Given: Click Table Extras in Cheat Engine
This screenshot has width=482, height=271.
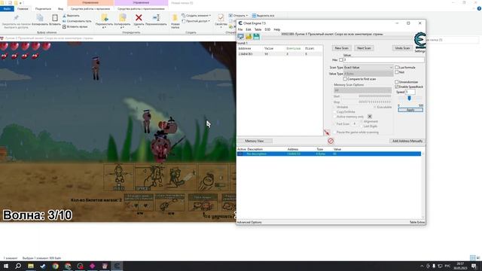Looking at the screenshot, I should 417,222.
